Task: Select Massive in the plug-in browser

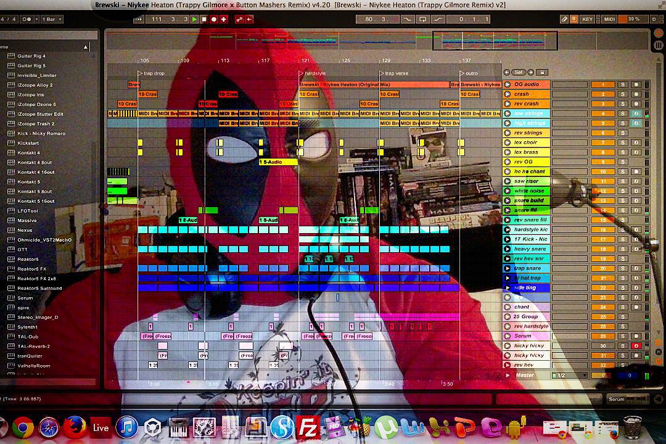Action: coord(27,221)
